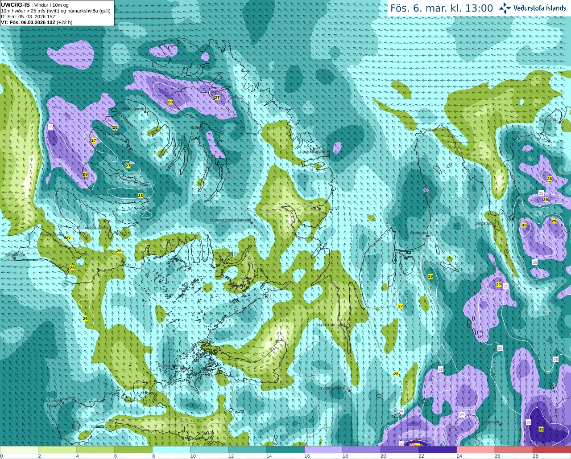Select the 20–22 m/s legend swatch
This screenshot has width=571, height=459.
tap(400, 450)
